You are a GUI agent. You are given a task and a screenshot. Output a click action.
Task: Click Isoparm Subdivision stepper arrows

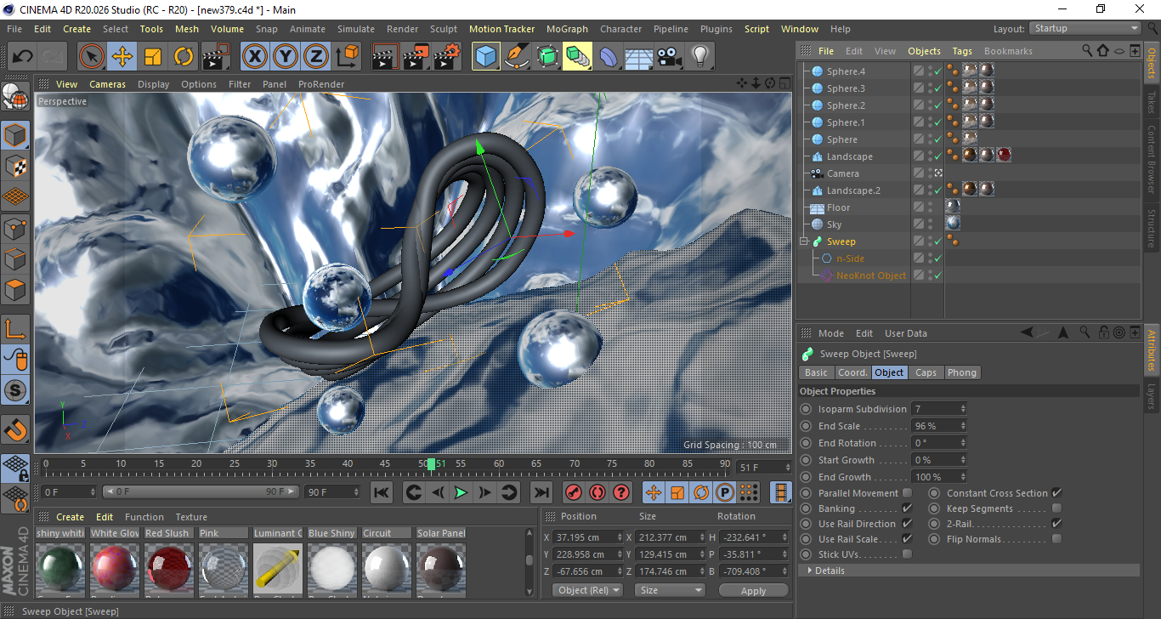[x=963, y=409]
